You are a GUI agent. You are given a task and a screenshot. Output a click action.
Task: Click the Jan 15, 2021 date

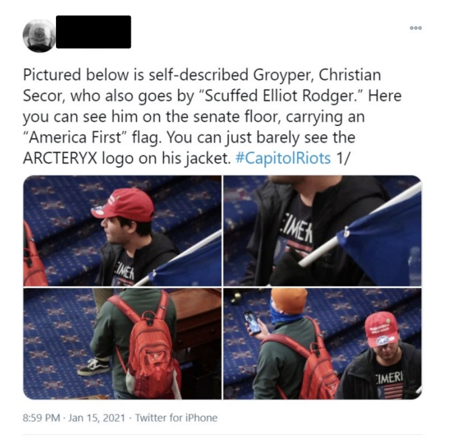click(97, 417)
